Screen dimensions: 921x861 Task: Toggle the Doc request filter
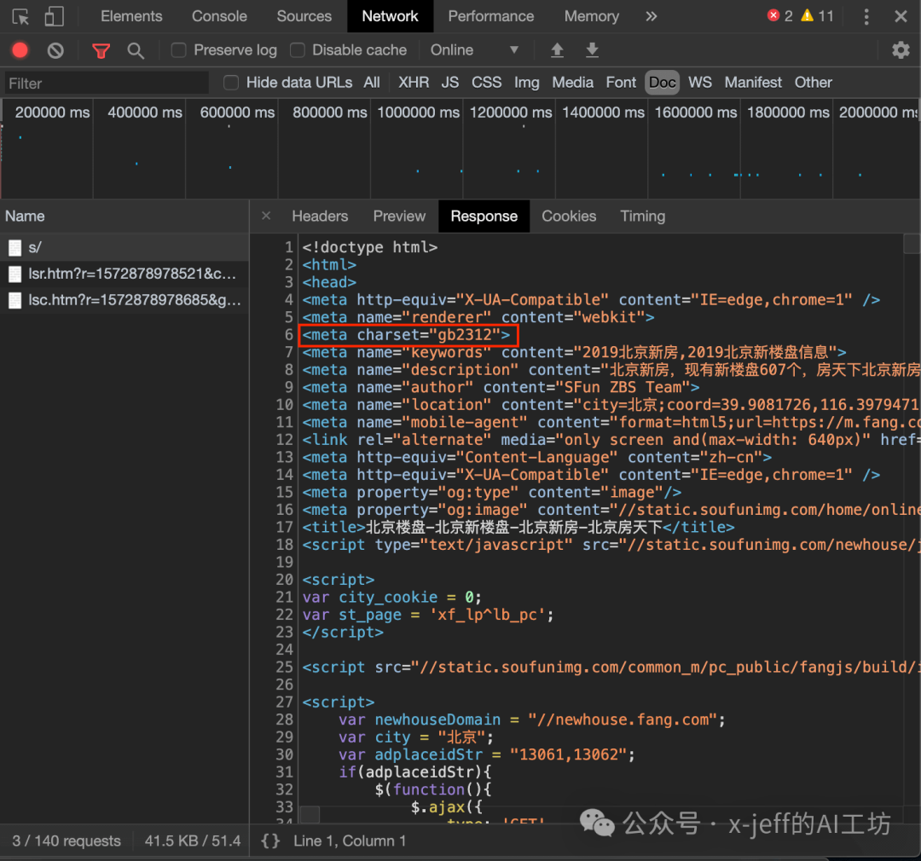click(662, 83)
